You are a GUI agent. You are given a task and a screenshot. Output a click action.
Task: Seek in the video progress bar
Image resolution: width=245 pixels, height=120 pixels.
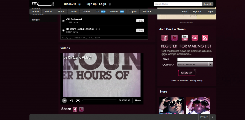[100, 100]
